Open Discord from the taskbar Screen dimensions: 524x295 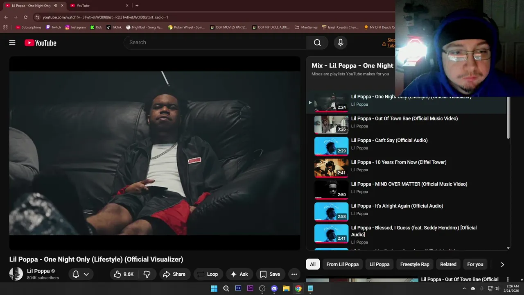pos(274,288)
